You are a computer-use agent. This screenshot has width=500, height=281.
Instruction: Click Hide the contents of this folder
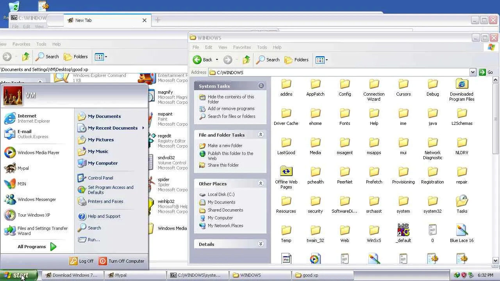coord(231,99)
